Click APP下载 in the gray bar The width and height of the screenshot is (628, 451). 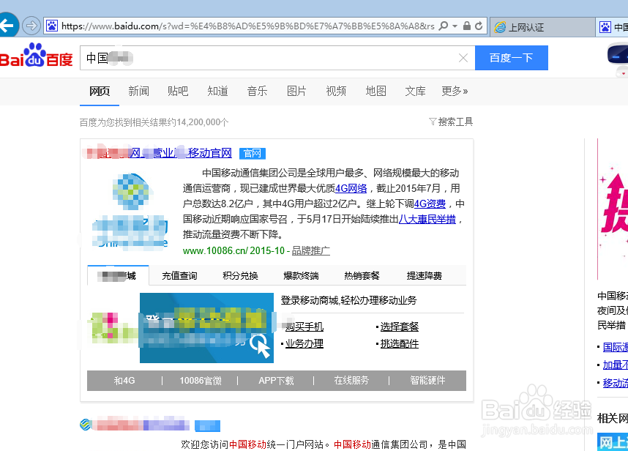point(276,381)
